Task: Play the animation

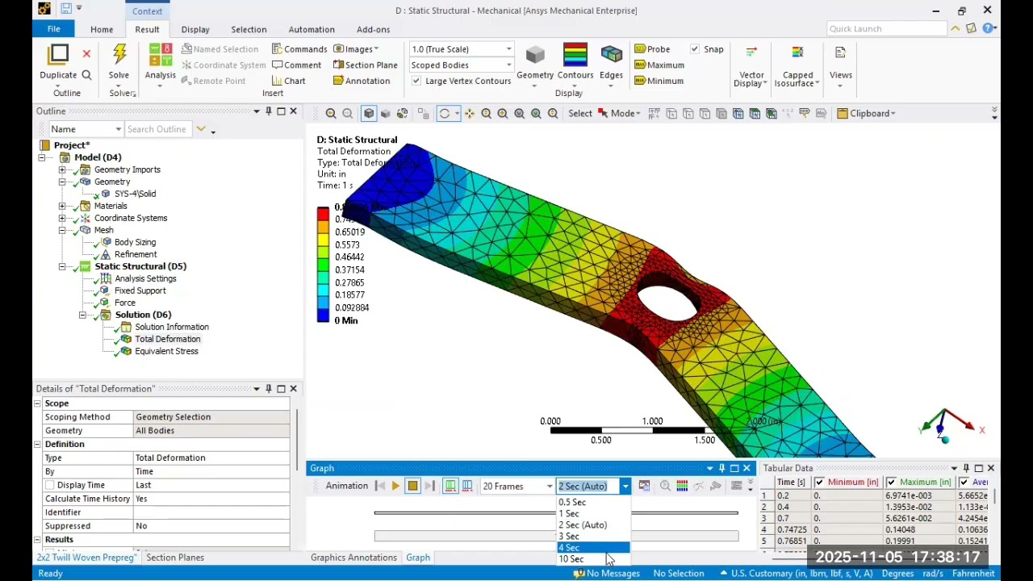Action: [395, 486]
